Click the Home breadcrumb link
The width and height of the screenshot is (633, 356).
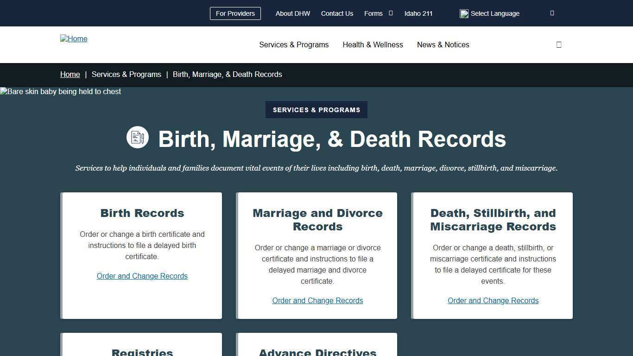(70, 74)
